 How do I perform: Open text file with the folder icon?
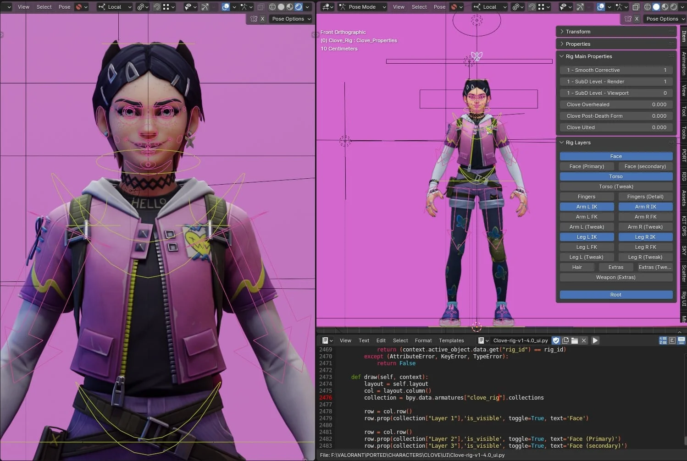(575, 340)
